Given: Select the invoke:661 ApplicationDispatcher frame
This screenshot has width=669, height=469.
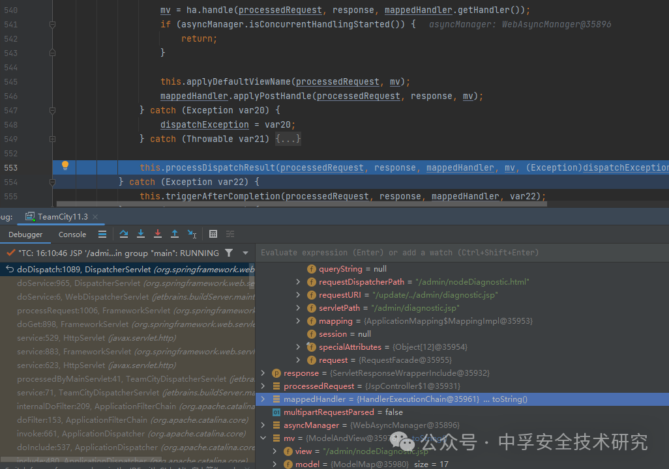Looking at the screenshot, I should coord(128,434).
